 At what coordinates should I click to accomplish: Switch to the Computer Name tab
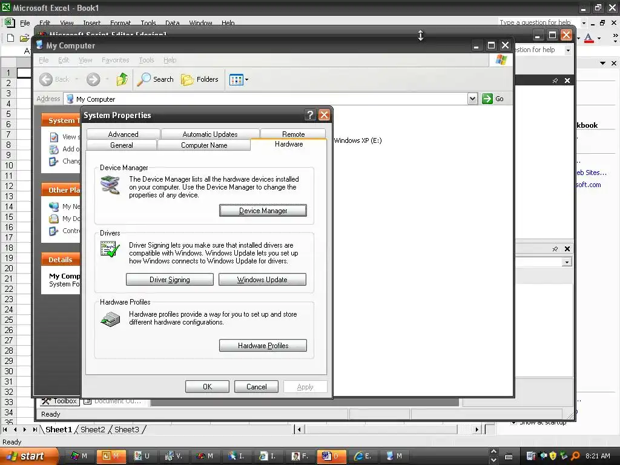[x=204, y=145]
